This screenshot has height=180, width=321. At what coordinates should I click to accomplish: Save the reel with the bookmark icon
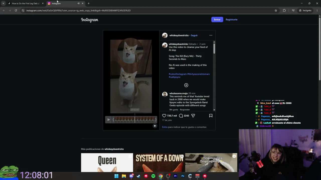coord(211,116)
